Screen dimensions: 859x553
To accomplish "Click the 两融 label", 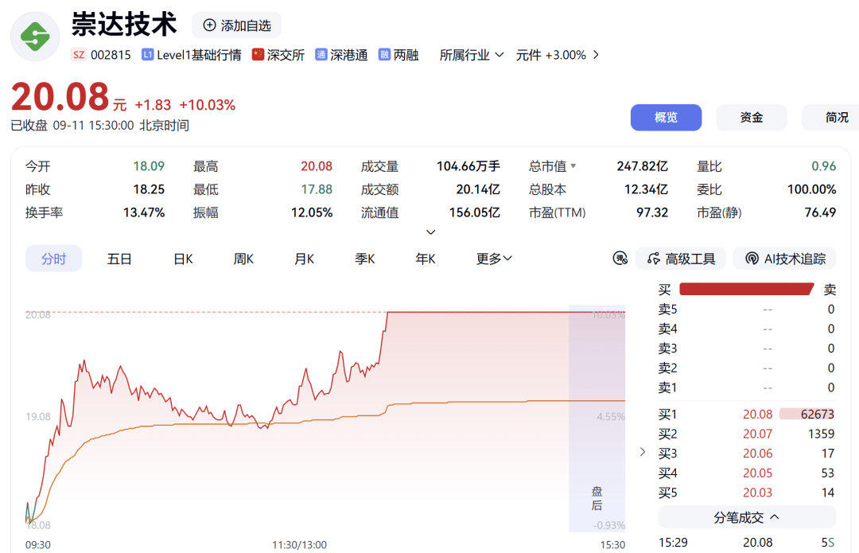I will pyautogui.click(x=406, y=55).
